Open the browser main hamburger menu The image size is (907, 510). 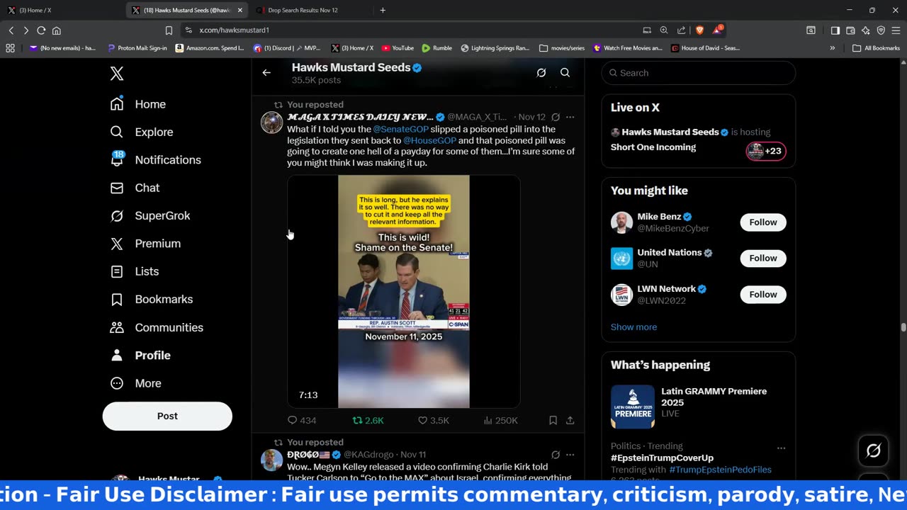[x=896, y=30]
